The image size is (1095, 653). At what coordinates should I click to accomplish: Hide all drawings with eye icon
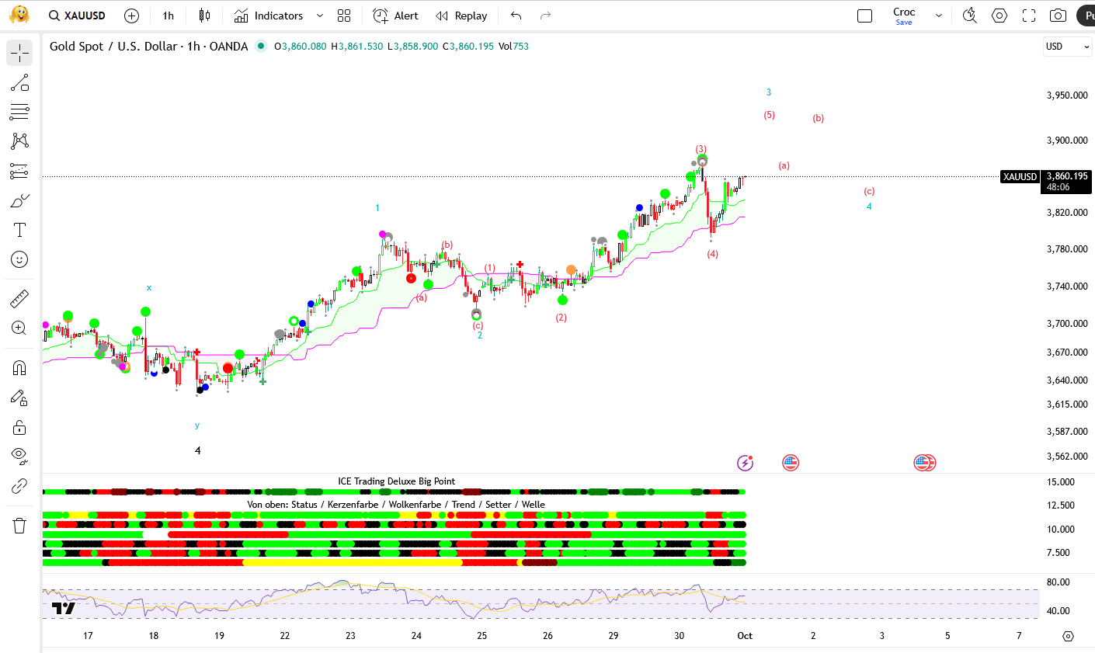(x=19, y=456)
